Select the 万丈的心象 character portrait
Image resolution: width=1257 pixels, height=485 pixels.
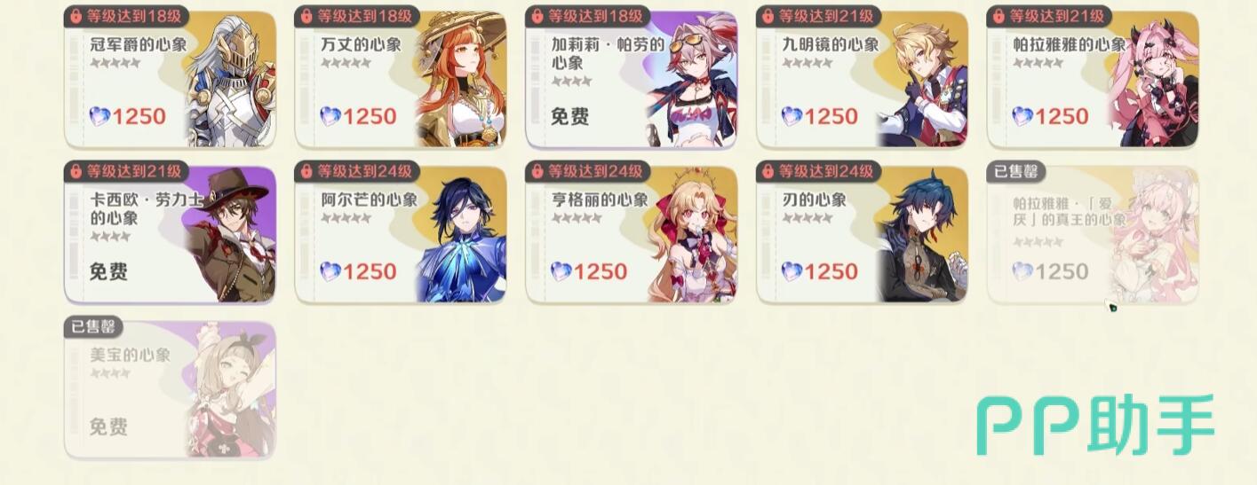(458, 80)
